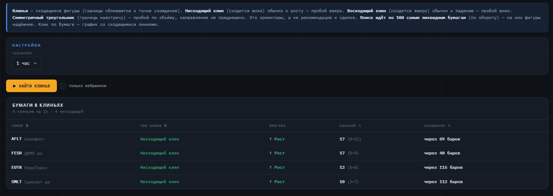This screenshot has height=196, width=553.
Task: Click touches value 17 (8+9) for FESH
Action: point(349,153)
